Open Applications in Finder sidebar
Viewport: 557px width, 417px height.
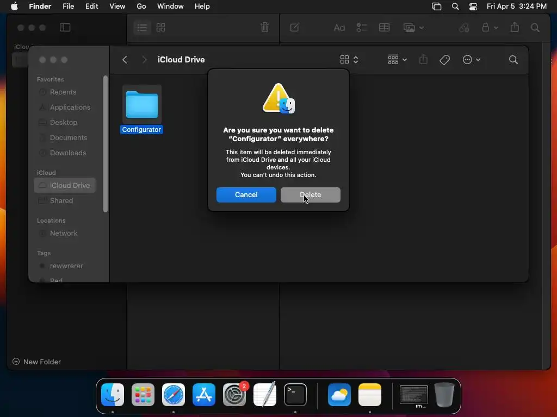[70, 108]
